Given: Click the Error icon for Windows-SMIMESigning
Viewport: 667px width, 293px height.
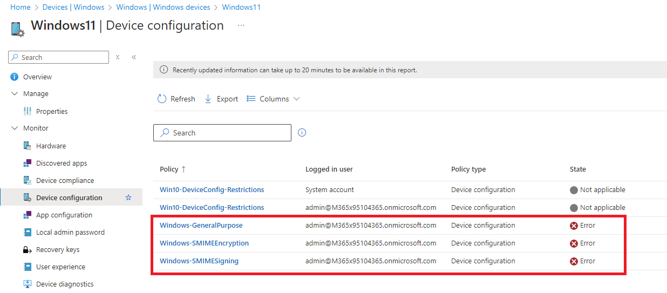Looking at the screenshot, I should tap(574, 261).
